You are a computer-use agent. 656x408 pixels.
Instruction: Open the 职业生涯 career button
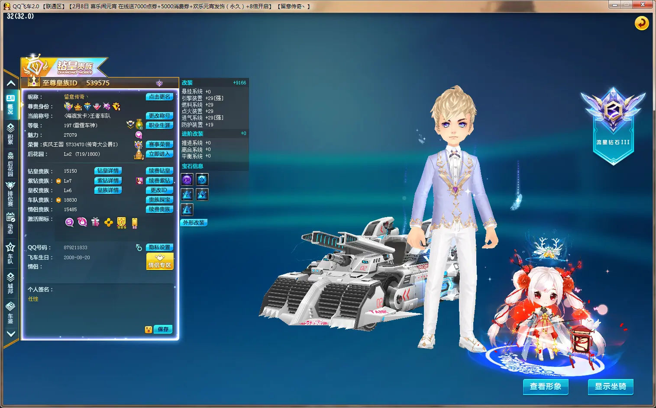click(159, 125)
